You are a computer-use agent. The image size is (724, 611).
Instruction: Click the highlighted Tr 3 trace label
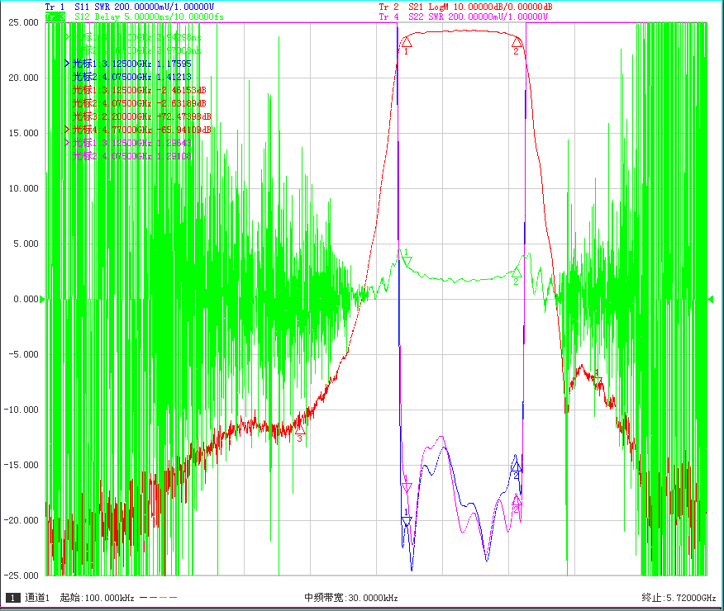tap(55, 17)
